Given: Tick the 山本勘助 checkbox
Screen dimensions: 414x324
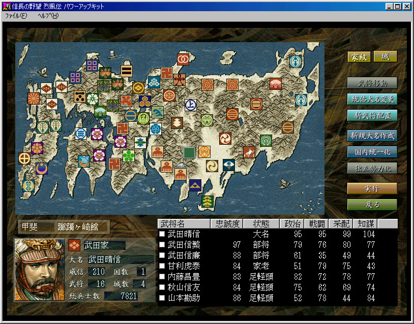Looking at the screenshot, I should point(162,298).
